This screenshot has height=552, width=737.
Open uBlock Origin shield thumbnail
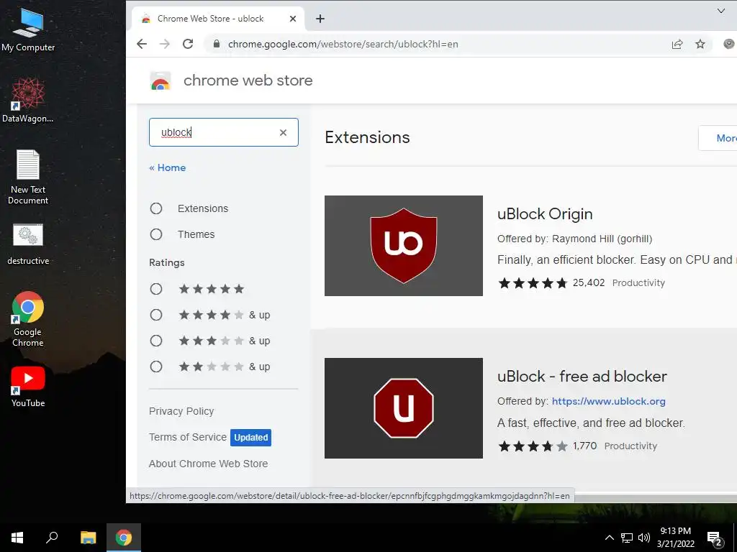[x=403, y=246]
